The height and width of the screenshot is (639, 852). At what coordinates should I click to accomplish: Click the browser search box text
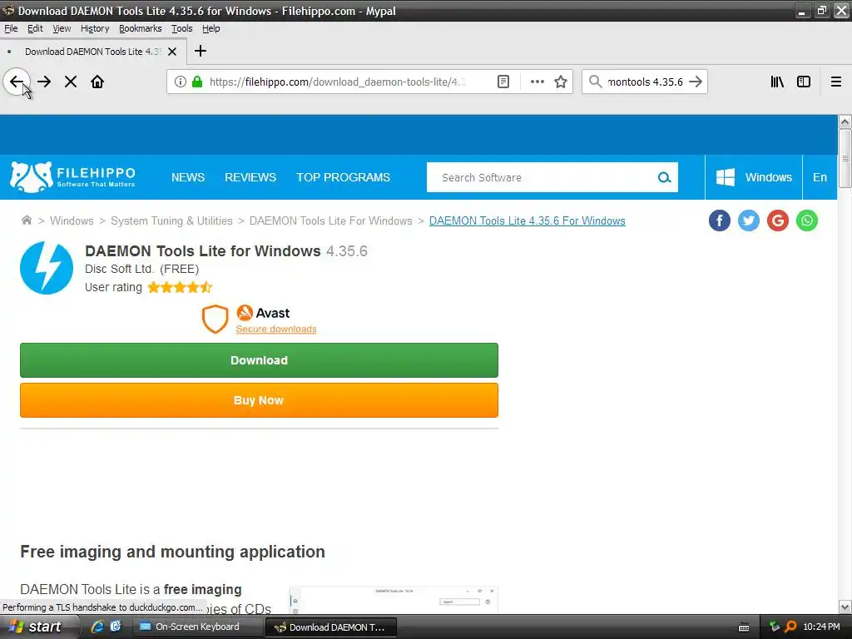[x=645, y=82]
